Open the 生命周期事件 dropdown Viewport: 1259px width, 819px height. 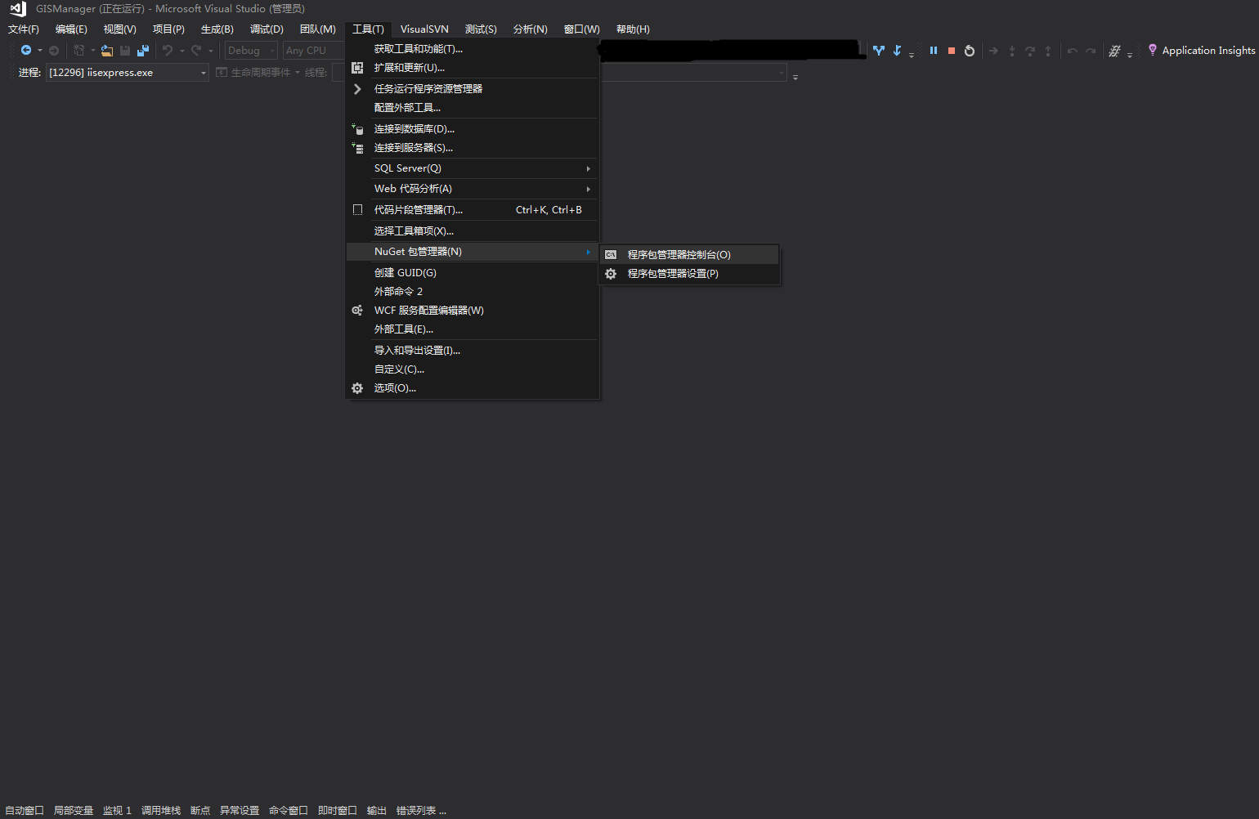point(258,73)
